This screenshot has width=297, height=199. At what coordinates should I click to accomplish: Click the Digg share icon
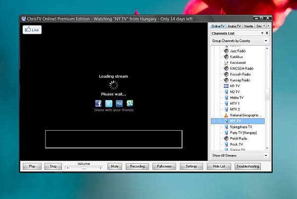click(x=119, y=103)
